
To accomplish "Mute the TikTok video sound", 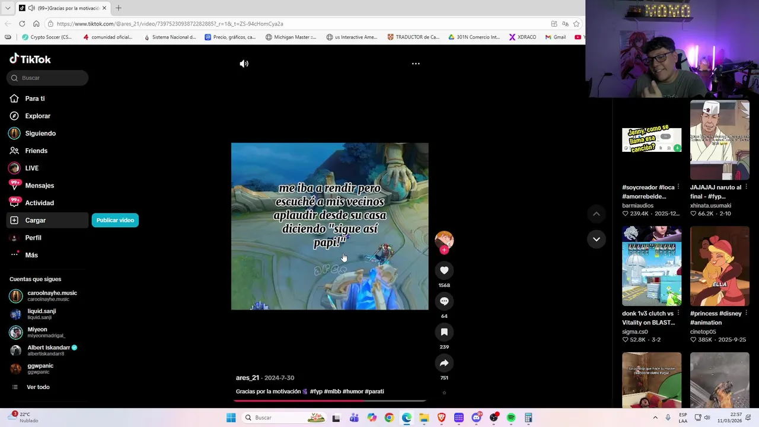I will pos(244,63).
